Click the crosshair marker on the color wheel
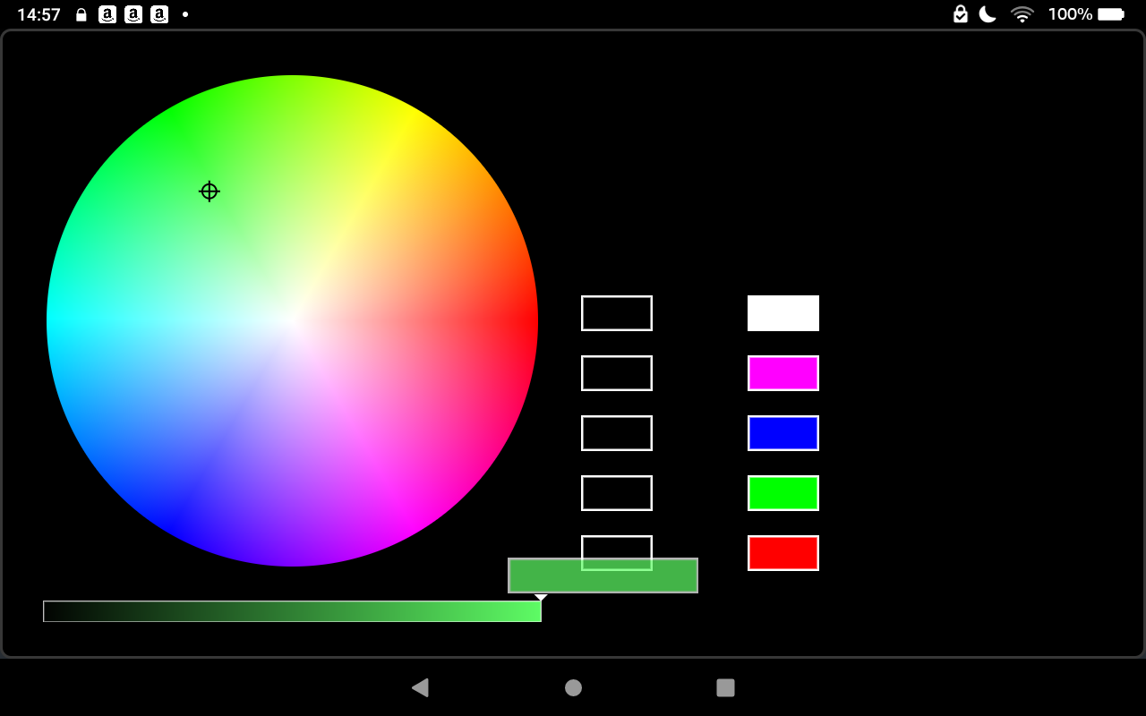The width and height of the screenshot is (1146, 716). pyautogui.click(x=210, y=192)
